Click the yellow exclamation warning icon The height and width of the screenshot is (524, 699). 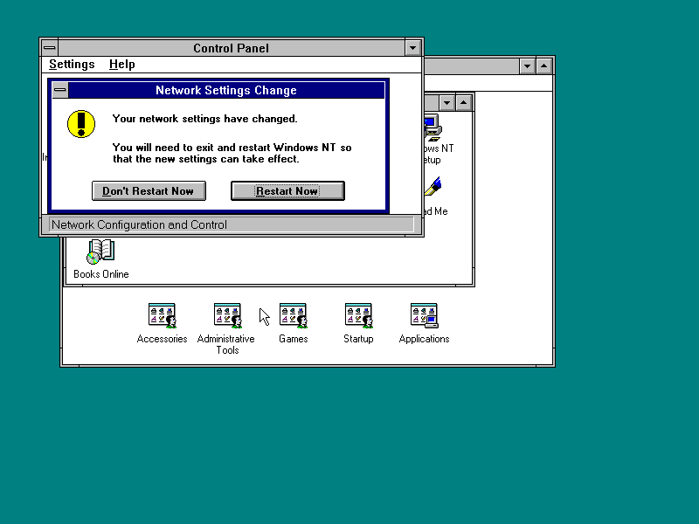[81, 124]
